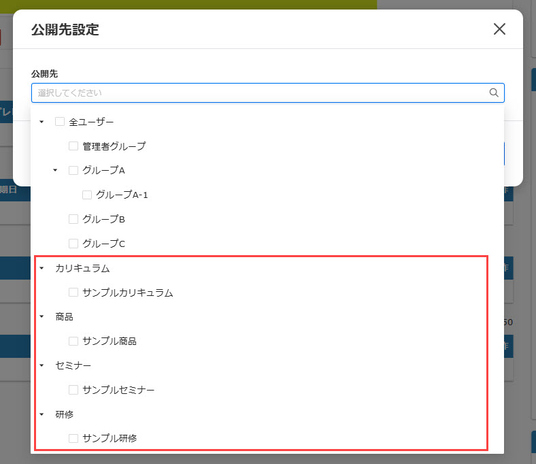Collapse the グループA expander arrow
This screenshot has width=536, height=464.
click(55, 171)
